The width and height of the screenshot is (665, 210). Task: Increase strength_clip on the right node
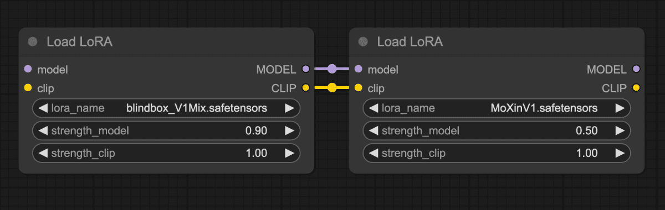coord(620,153)
